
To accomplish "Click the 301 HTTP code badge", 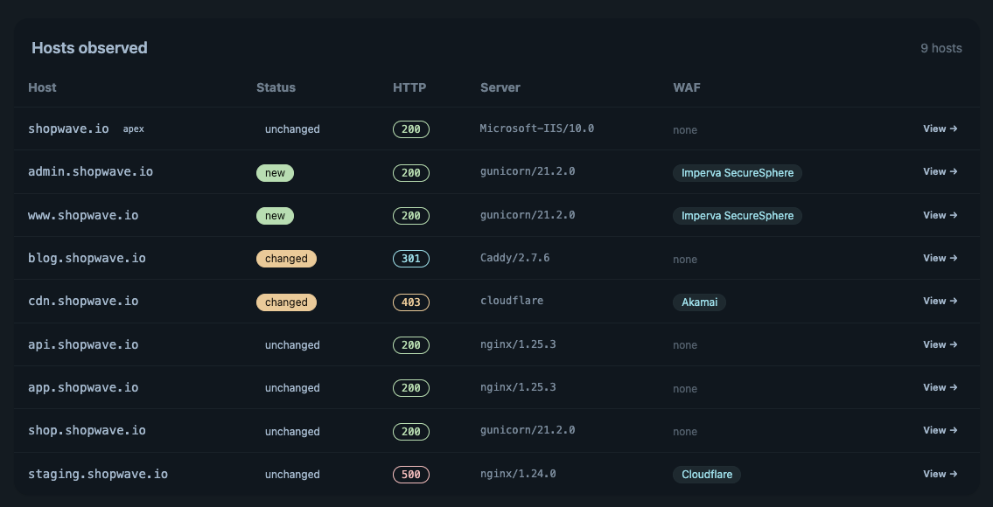I will [411, 259].
